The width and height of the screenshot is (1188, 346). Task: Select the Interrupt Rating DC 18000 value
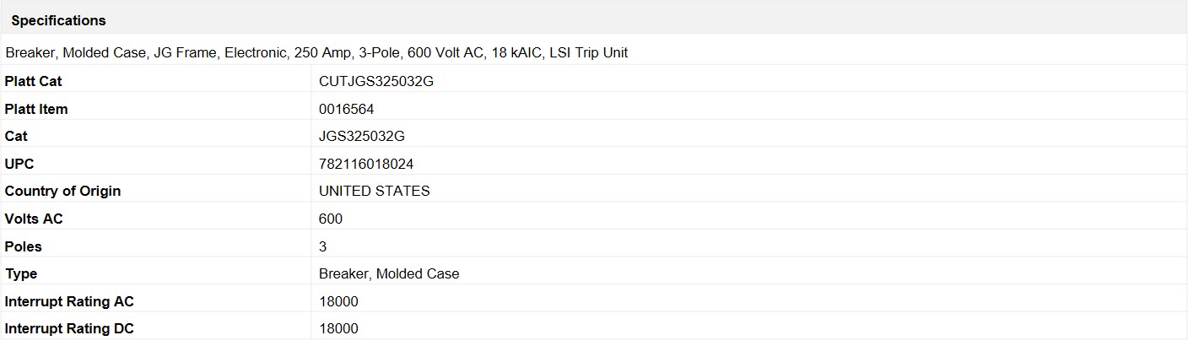(x=338, y=328)
